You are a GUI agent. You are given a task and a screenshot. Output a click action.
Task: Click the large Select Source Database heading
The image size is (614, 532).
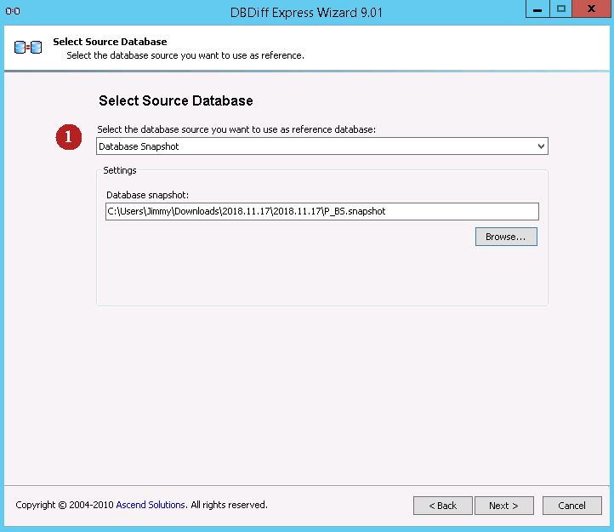point(175,100)
